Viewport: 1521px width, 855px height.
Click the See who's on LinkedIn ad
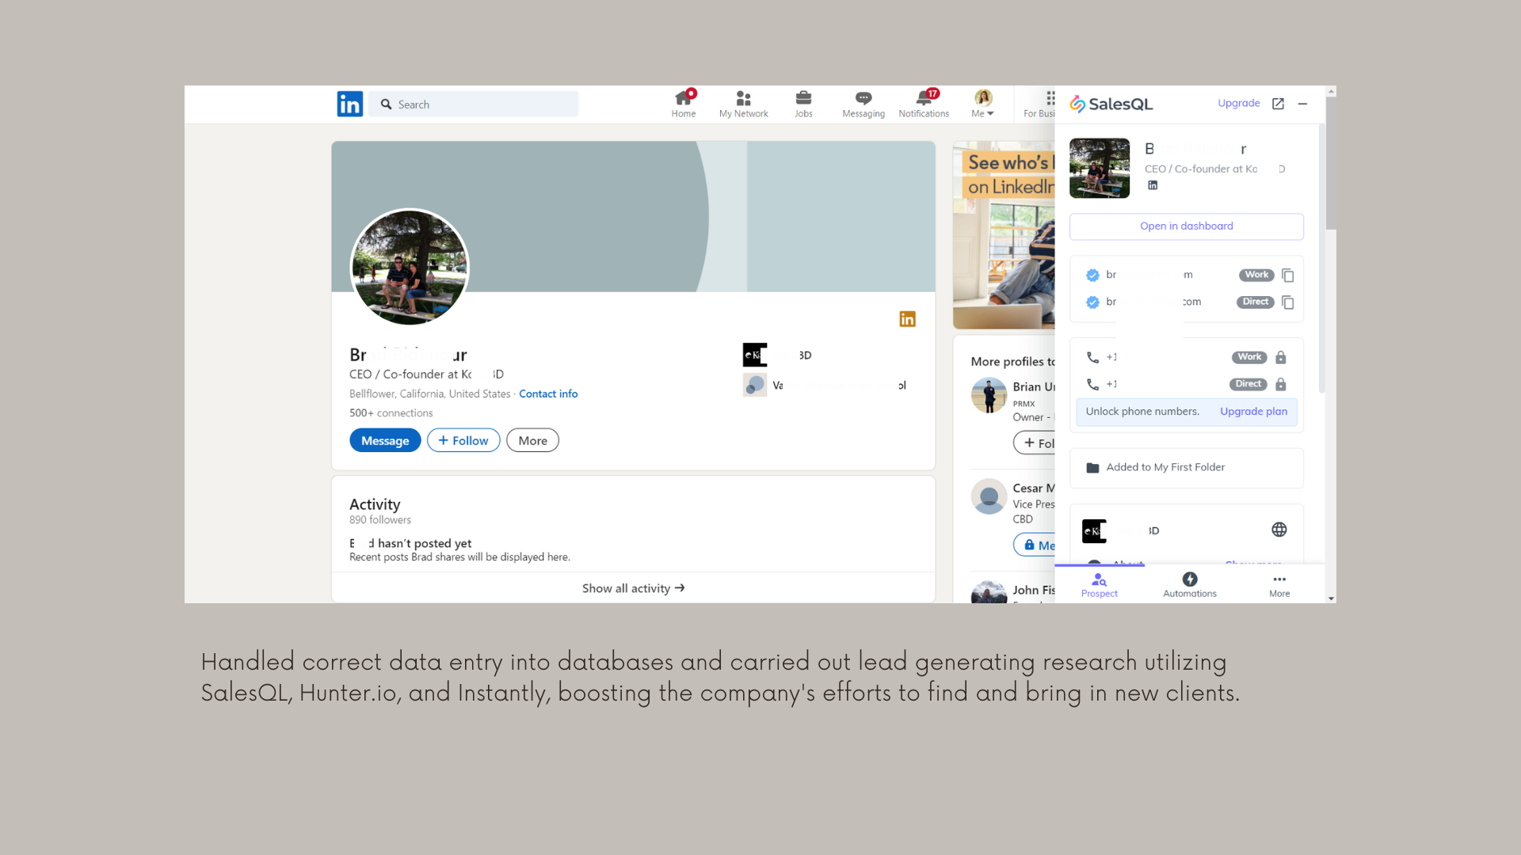click(x=1004, y=235)
